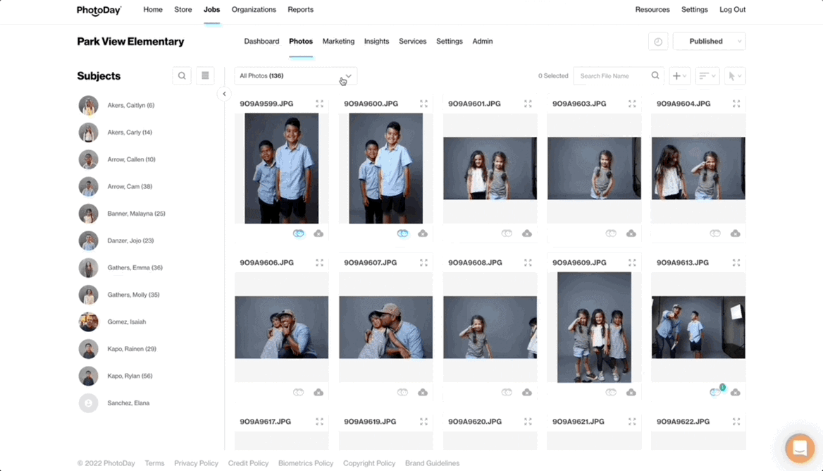Image resolution: width=823 pixels, height=471 pixels.
Task: Toggle face tagging icon under 9O9A9606.JPG
Action: (x=299, y=392)
